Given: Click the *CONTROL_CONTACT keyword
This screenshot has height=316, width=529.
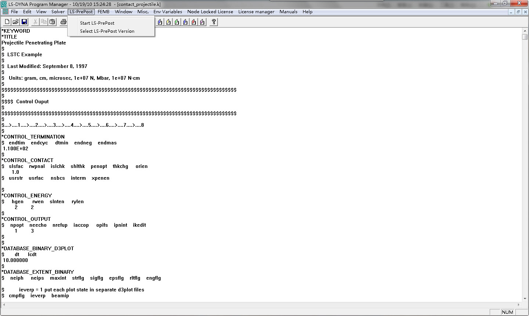Looking at the screenshot, I should (28, 160).
